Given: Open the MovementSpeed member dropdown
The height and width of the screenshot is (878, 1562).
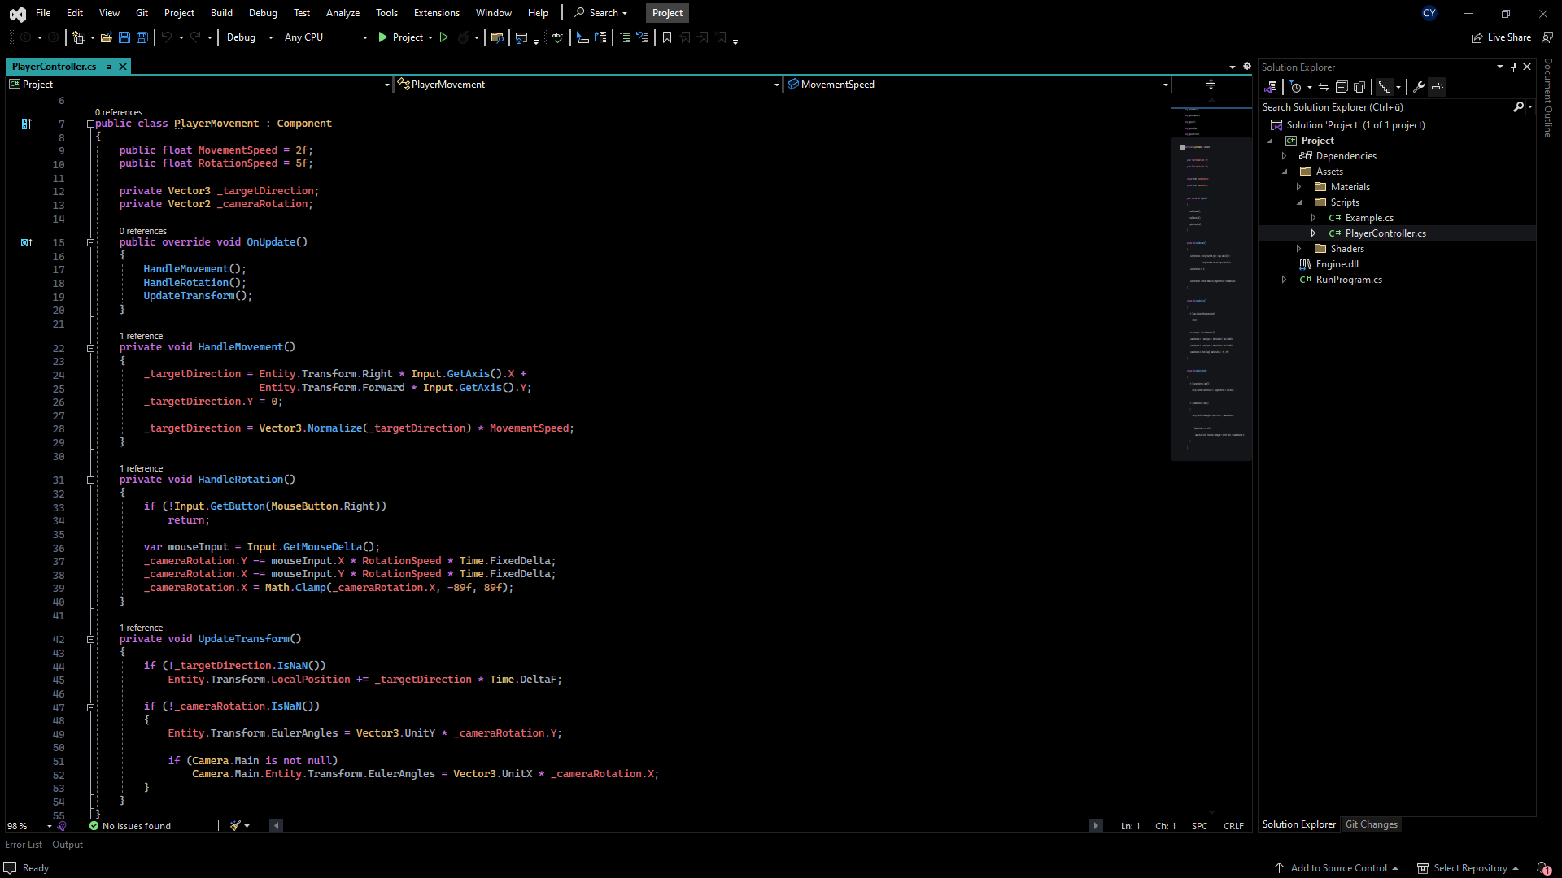Looking at the screenshot, I should point(978,85).
